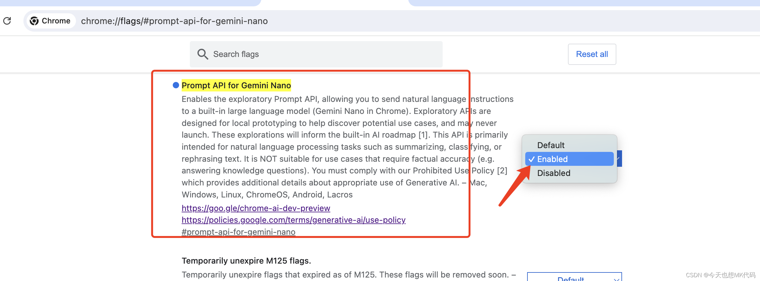
Task: Click the Prompt API flag description paragraph
Action: tap(347, 147)
